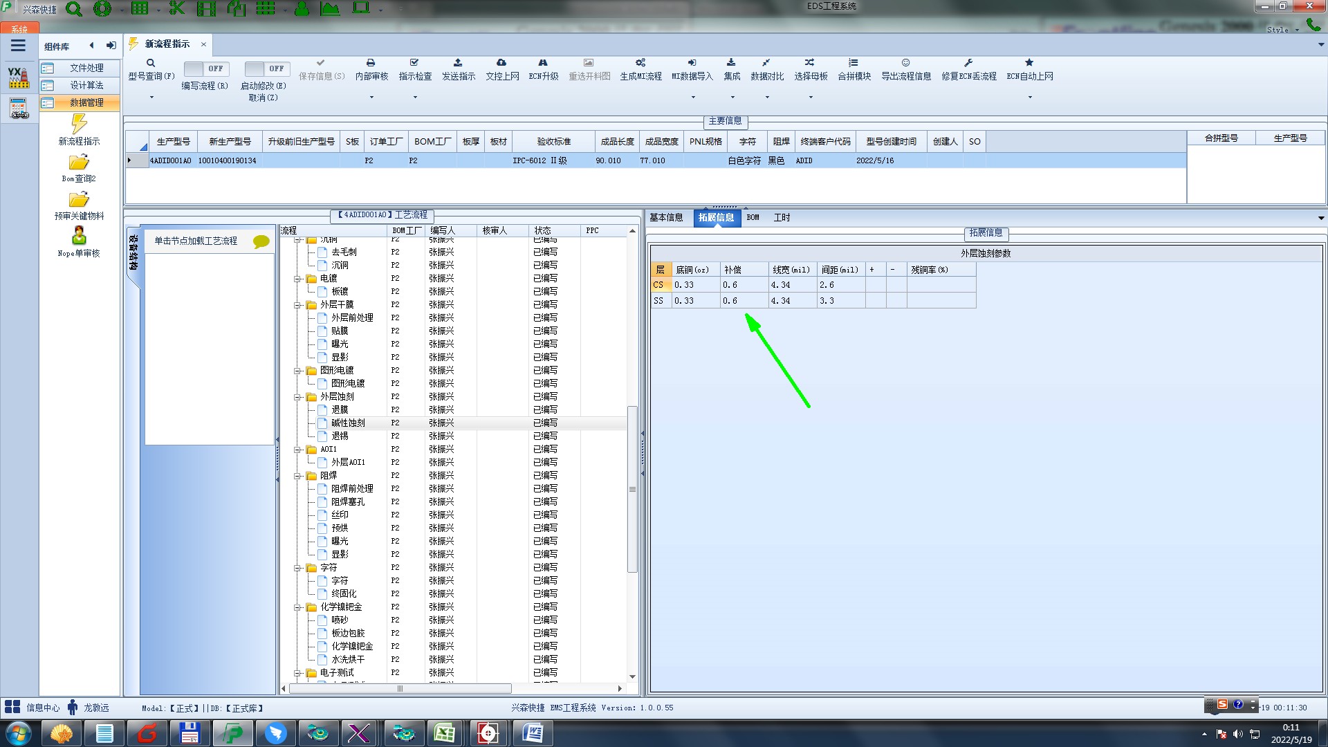Click the 型号查询 search icon
Image resolution: width=1328 pixels, height=747 pixels.
pyautogui.click(x=151, y=63)
